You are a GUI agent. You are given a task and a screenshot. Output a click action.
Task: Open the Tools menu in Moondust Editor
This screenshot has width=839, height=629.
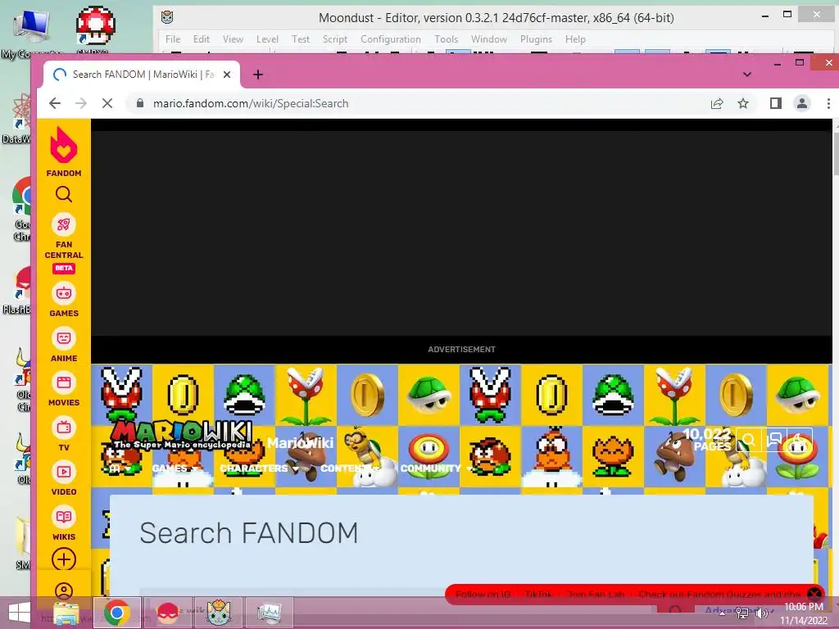pyautogui.click(x=446, y=39)
